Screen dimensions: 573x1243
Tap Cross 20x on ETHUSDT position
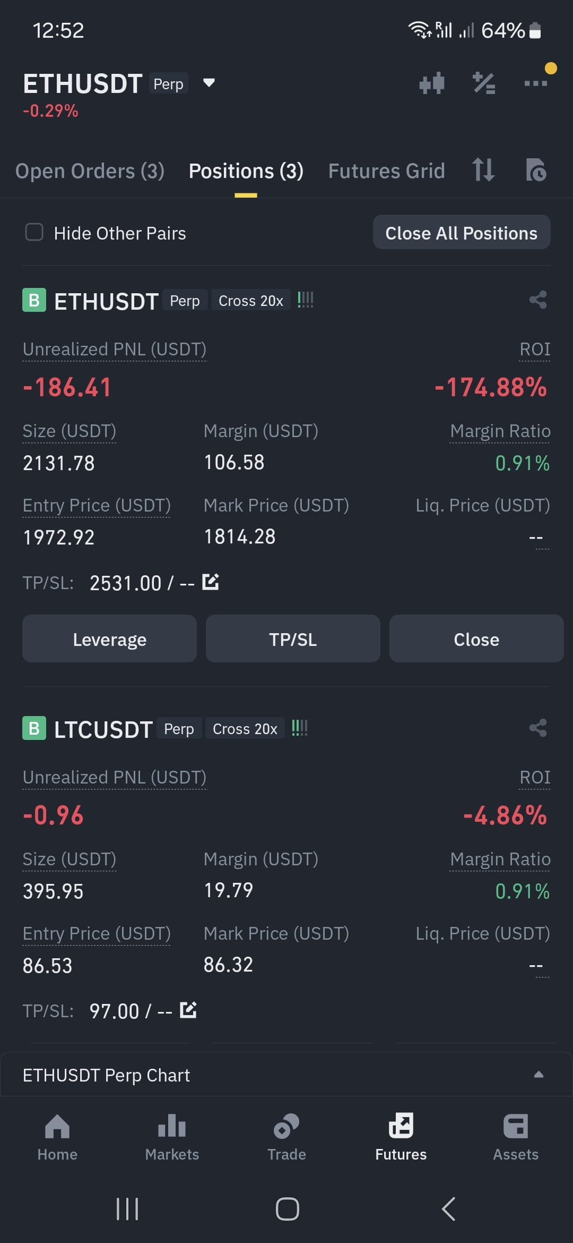(x=250, y=301)
